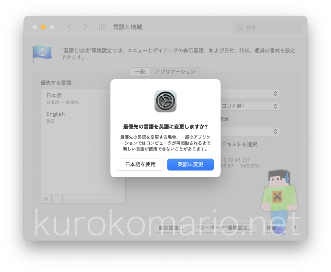Viewport: 331px width, 272px height.
Task: Switch to the 一般 tab
Action: pyautogui.click(x=140, y=72)
